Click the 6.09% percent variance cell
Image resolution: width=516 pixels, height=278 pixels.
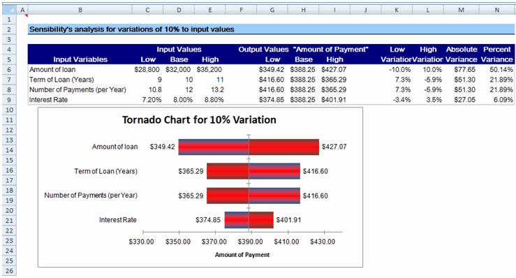(x=503, y=100)
